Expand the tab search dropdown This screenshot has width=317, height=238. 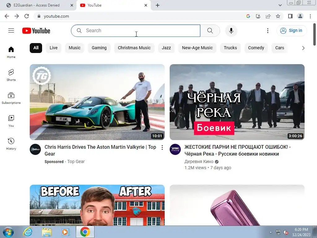(x=280, y=5)
